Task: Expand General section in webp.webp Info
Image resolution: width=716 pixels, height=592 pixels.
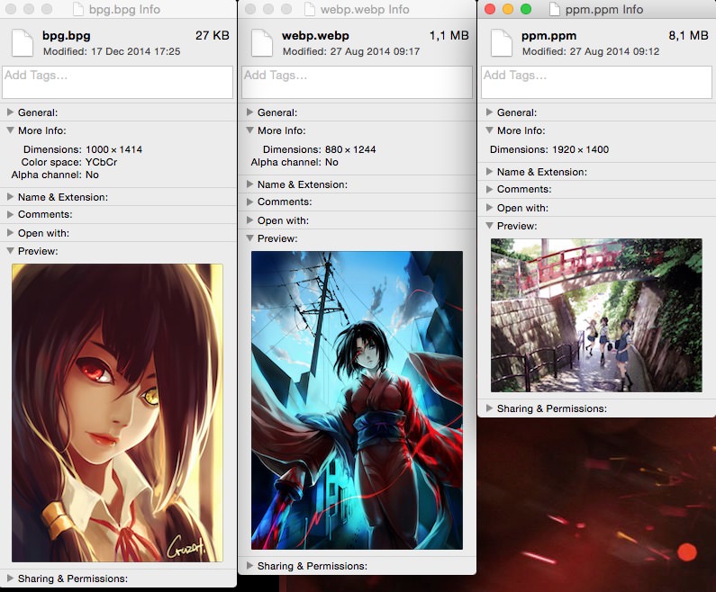Action: pyautogui.click(x=249, y=112)
